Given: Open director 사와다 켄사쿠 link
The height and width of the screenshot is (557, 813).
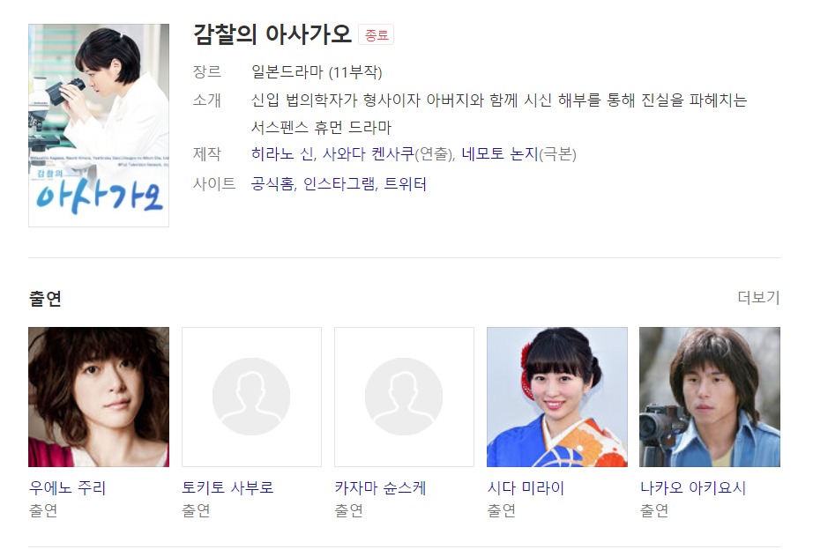Looking at the screenshot, I should [x=368, y=154].
